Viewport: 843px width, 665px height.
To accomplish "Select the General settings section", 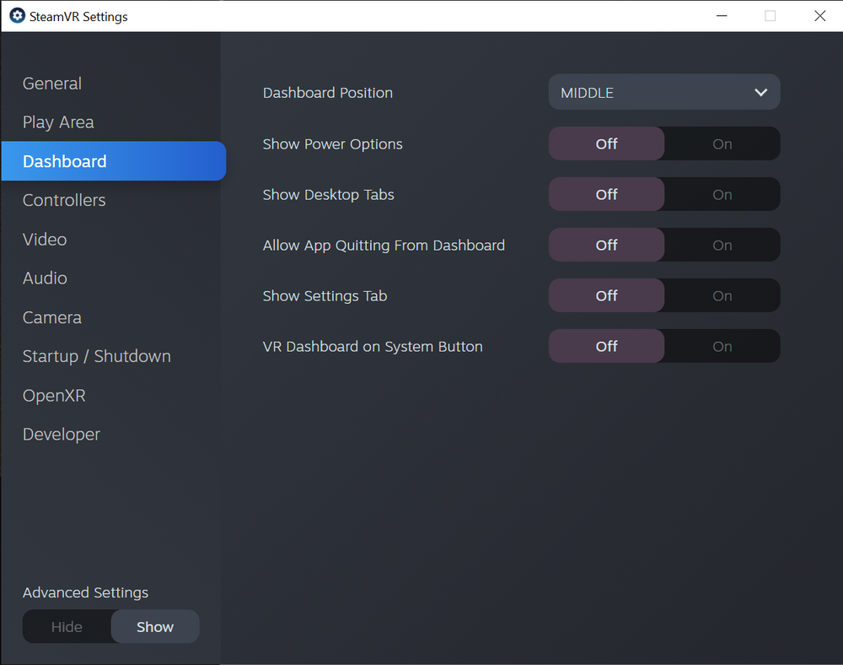I will (x=52, y=84).
